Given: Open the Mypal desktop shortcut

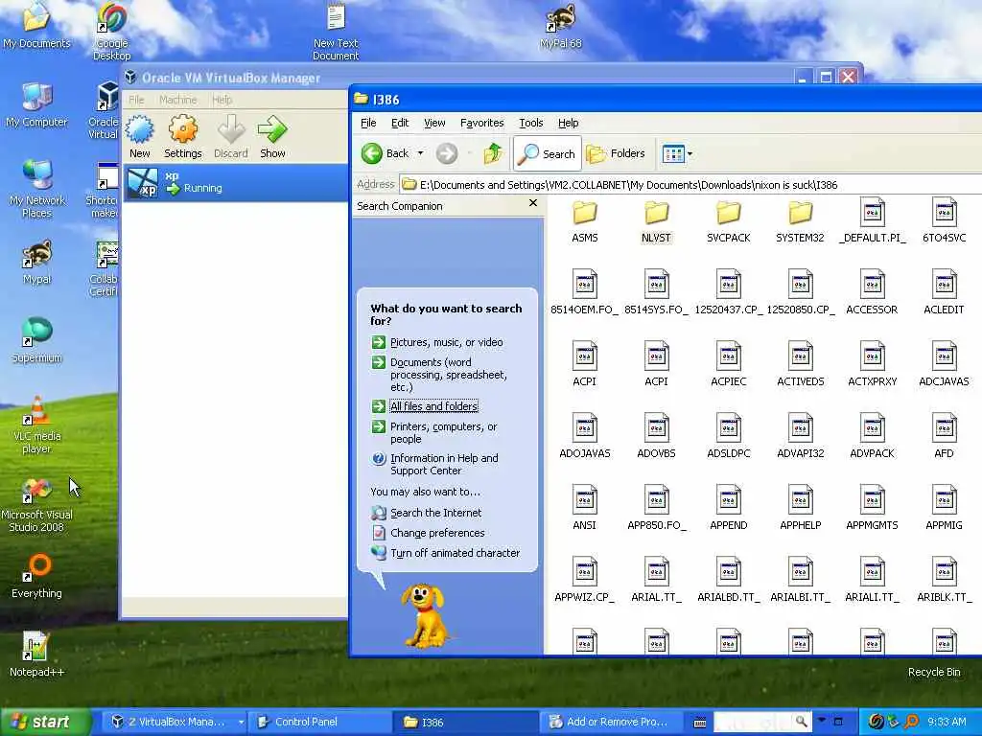Looking at the screenshot, I should pyautogui.click(x=37, y=262).
